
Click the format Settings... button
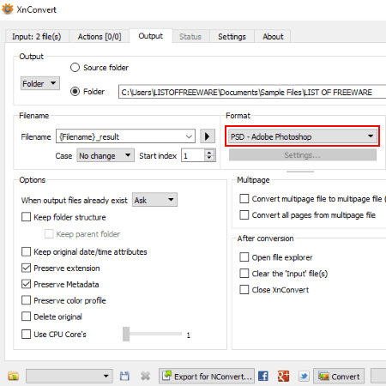pos(303,155)
